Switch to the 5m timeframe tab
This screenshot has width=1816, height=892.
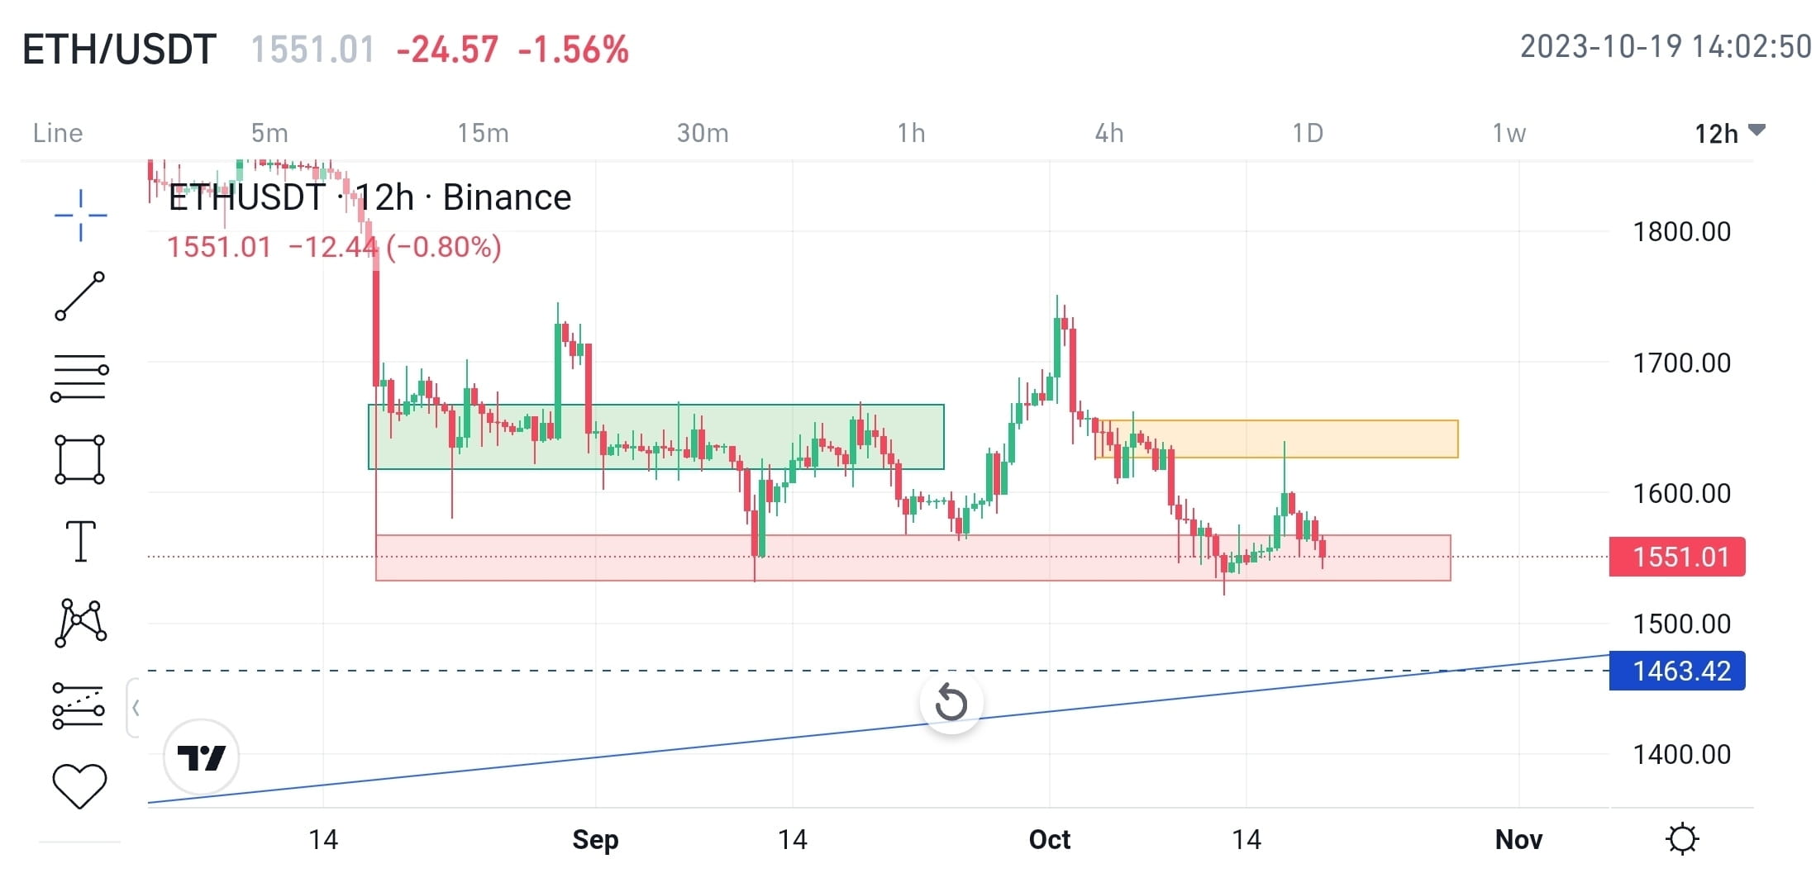click(x=269, y=132)
